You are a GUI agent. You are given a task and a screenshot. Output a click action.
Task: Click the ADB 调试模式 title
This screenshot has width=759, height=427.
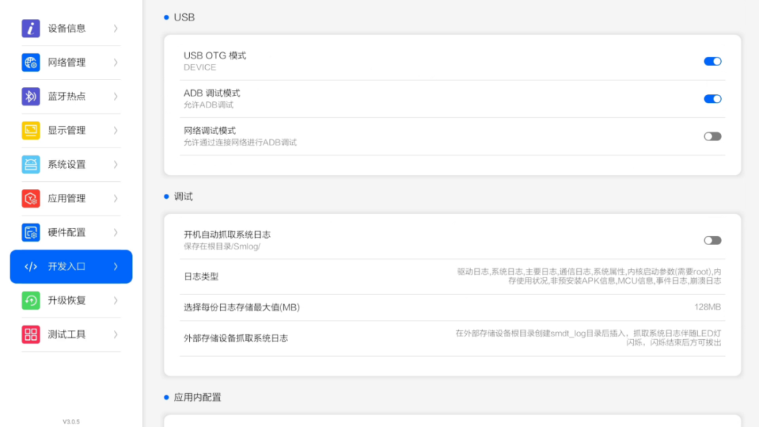tap(212, 93)
